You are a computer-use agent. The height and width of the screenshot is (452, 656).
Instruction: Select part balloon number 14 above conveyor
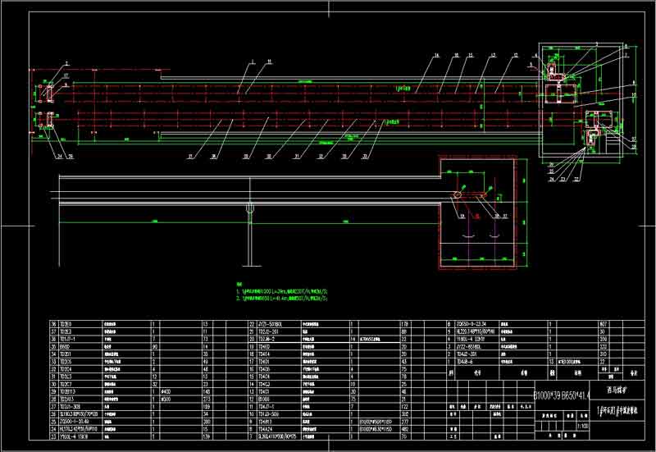(x=435, y=55)
